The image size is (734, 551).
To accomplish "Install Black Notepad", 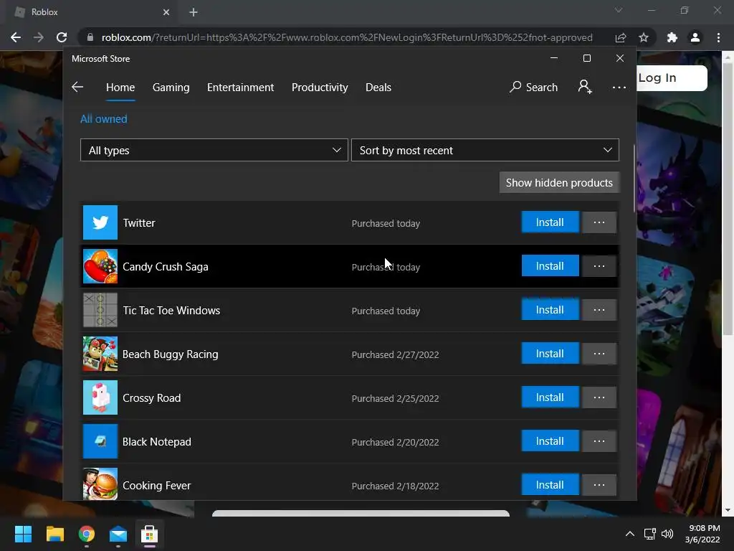I will click(550, 441).
